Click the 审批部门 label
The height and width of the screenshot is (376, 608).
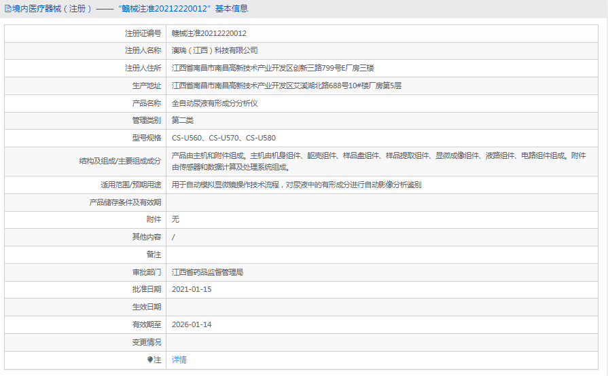point(147,272)
